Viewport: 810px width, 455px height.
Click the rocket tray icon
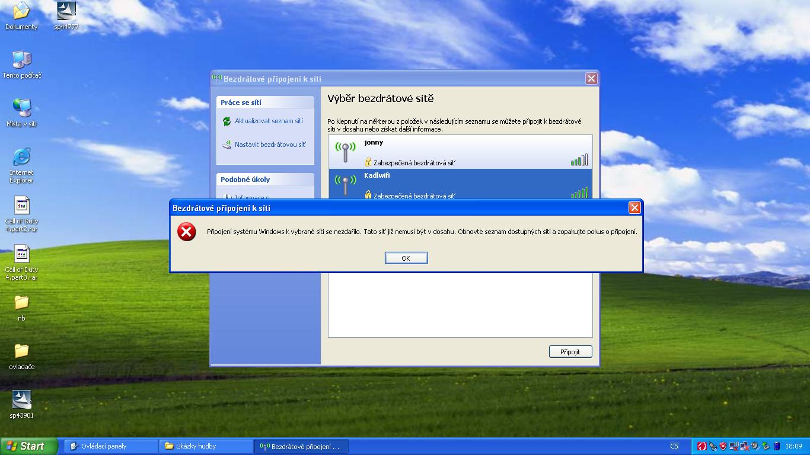(x=713, y=446)
